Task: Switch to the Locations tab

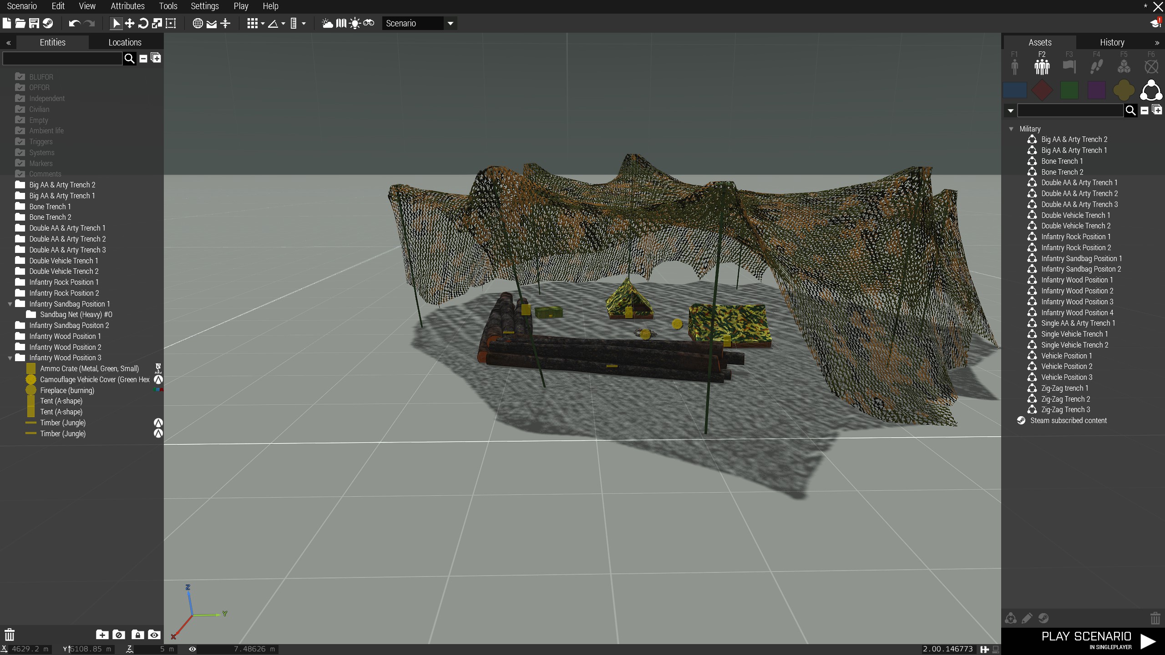Action: coord(125,42)
